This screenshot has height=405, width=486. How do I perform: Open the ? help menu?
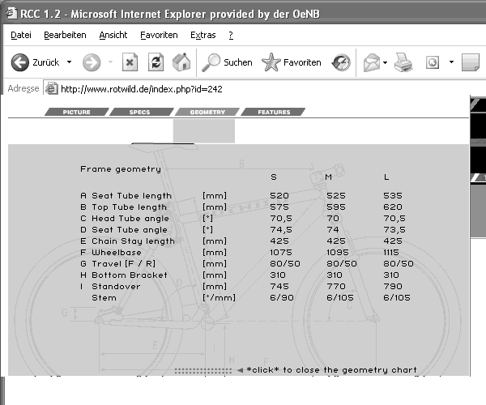click(231, 35)
